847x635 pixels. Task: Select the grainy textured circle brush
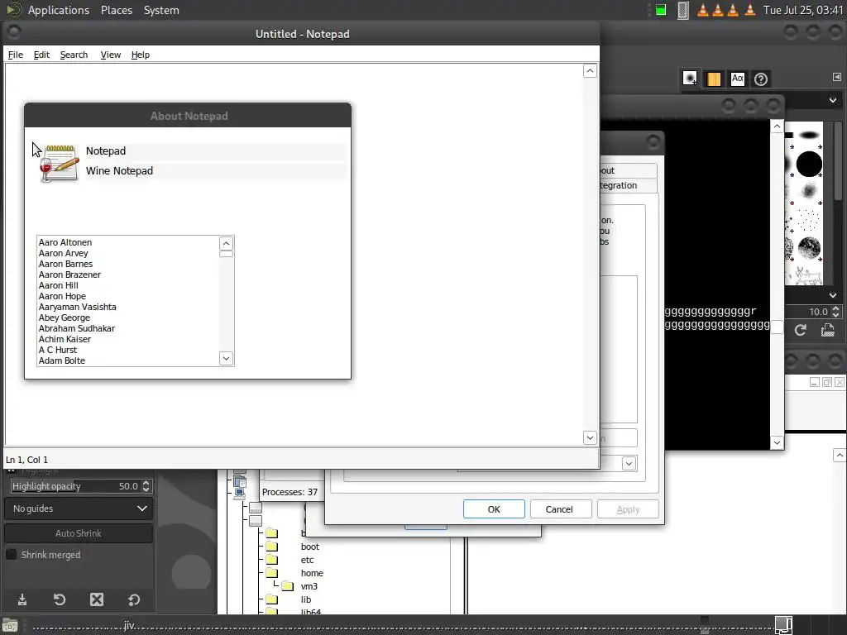click(x=809, y=248)
